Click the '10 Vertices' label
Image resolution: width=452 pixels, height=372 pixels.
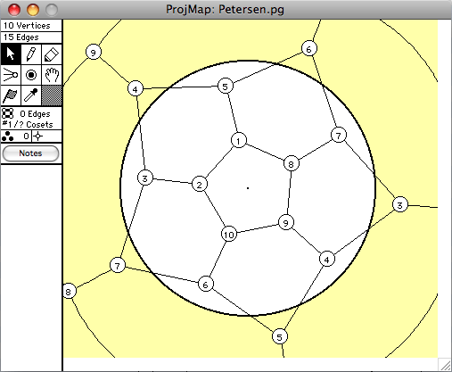pyautogui.click(x=27, y=26)
